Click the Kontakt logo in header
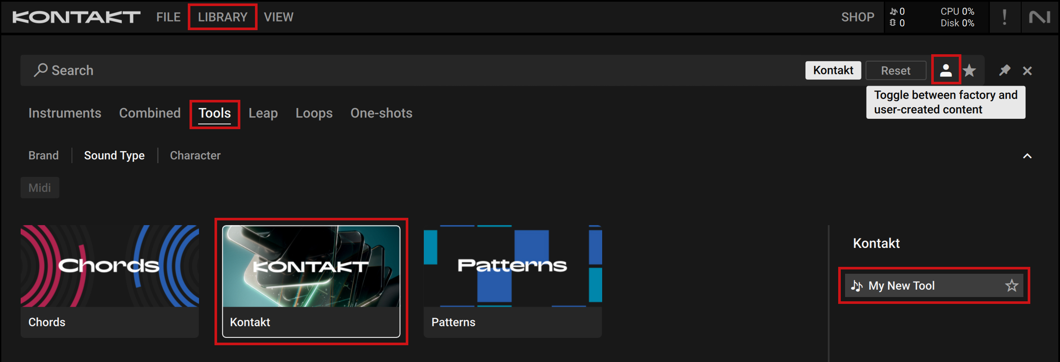 [x=76, y=17]
